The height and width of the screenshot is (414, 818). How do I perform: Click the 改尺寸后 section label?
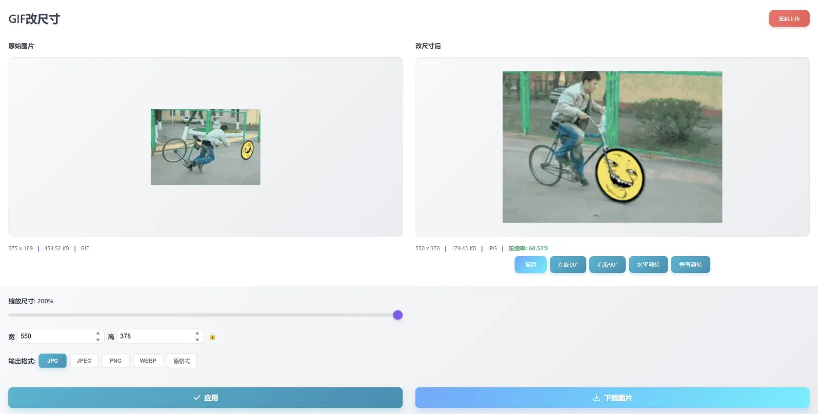[x=428, y=46]
